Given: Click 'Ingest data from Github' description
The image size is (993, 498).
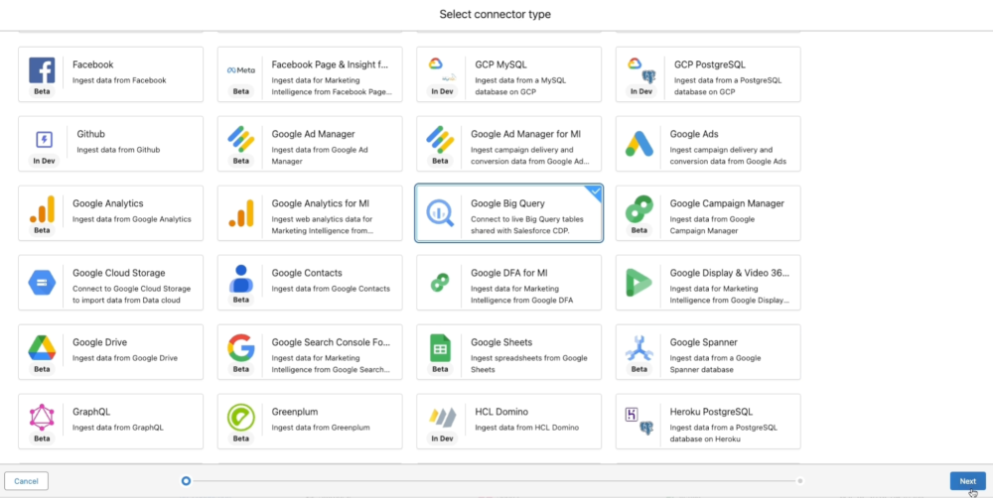Looking at the screenshot, I should click(x=118, y=150).
